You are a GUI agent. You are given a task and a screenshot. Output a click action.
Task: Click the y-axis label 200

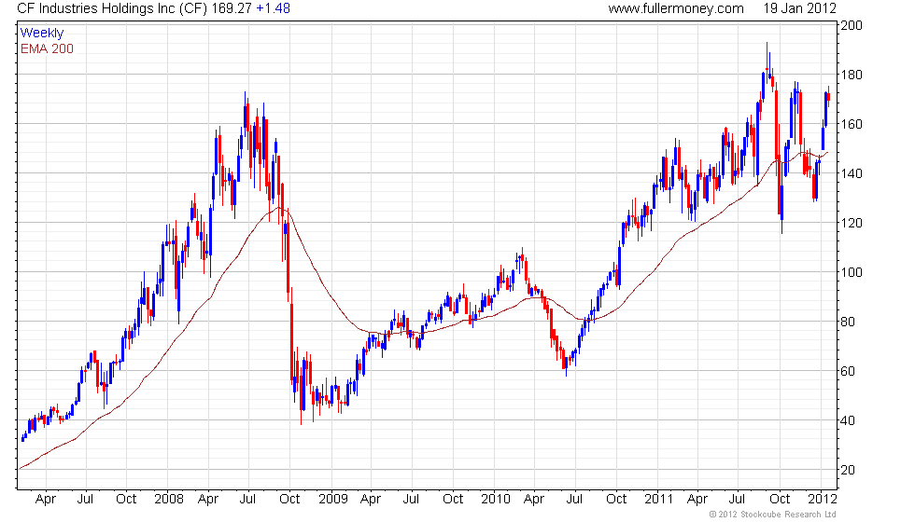tap(852, 26)
